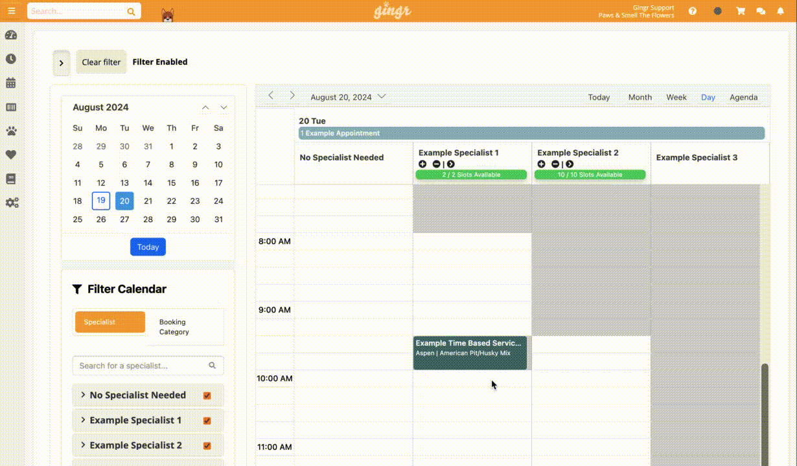Viewport: 797px width, 466px height.
Task: Collapse the filter sidebar panel arrow
Action: 61,62
